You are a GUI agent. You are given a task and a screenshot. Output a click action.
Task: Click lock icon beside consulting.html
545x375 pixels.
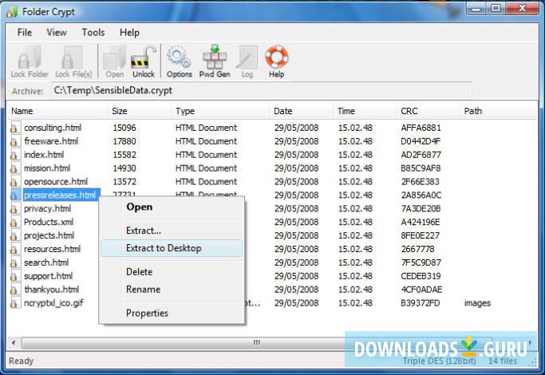coord(14,128)
